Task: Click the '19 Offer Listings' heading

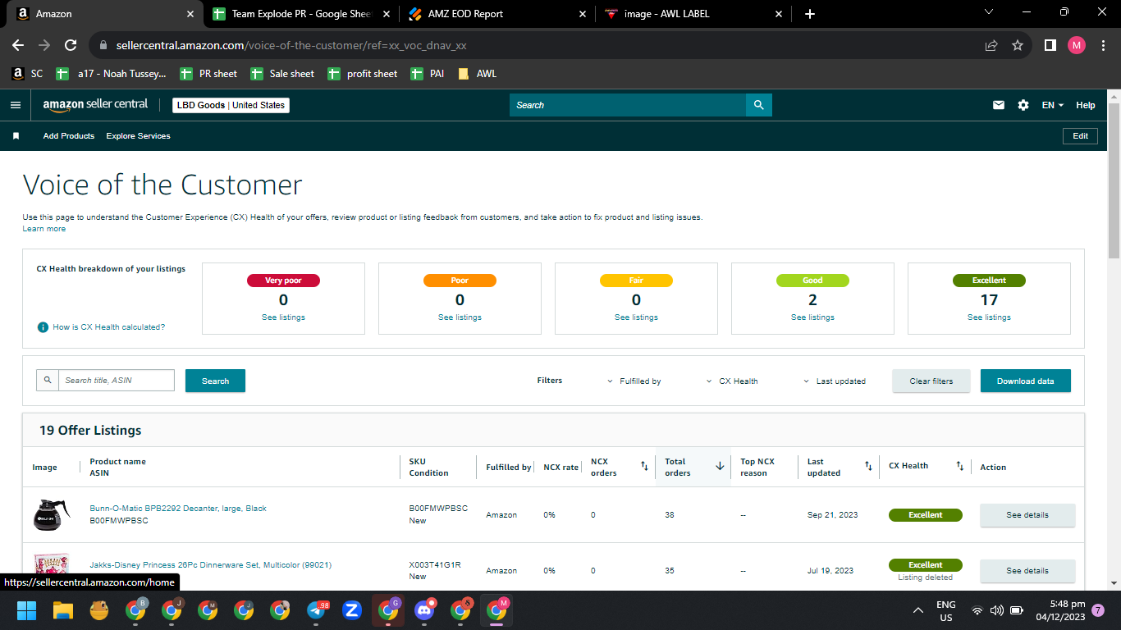Action: [90, 431]
